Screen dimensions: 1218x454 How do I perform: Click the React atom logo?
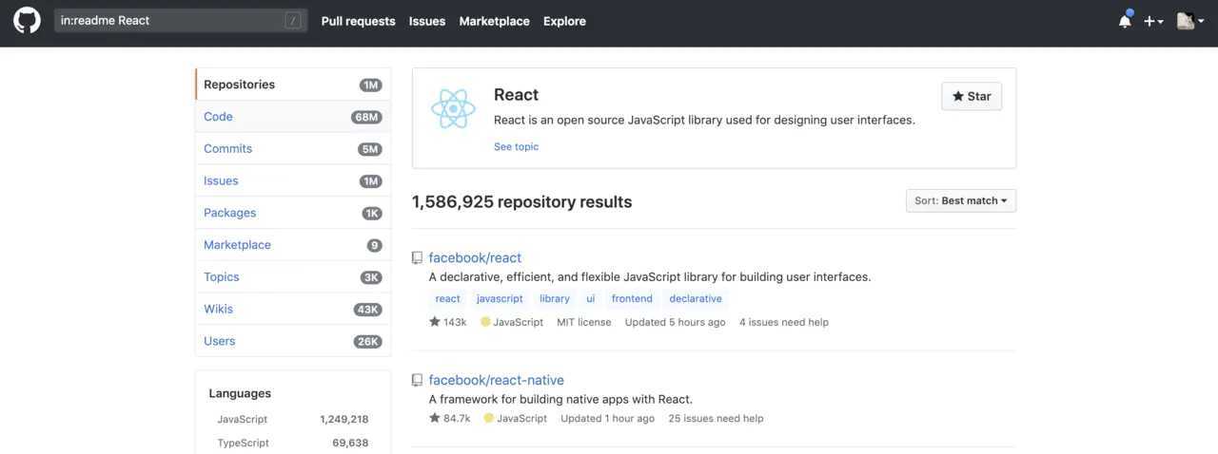coord(453,108)
